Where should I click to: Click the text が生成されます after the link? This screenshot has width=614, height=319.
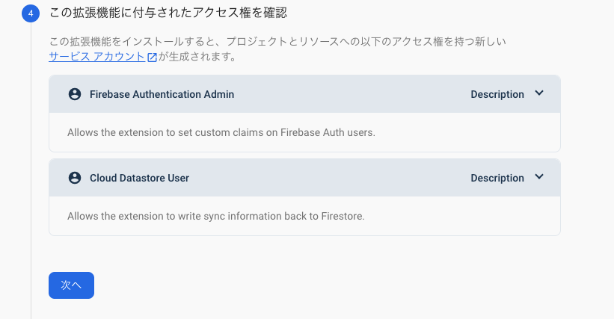click(x=197, y=57)
